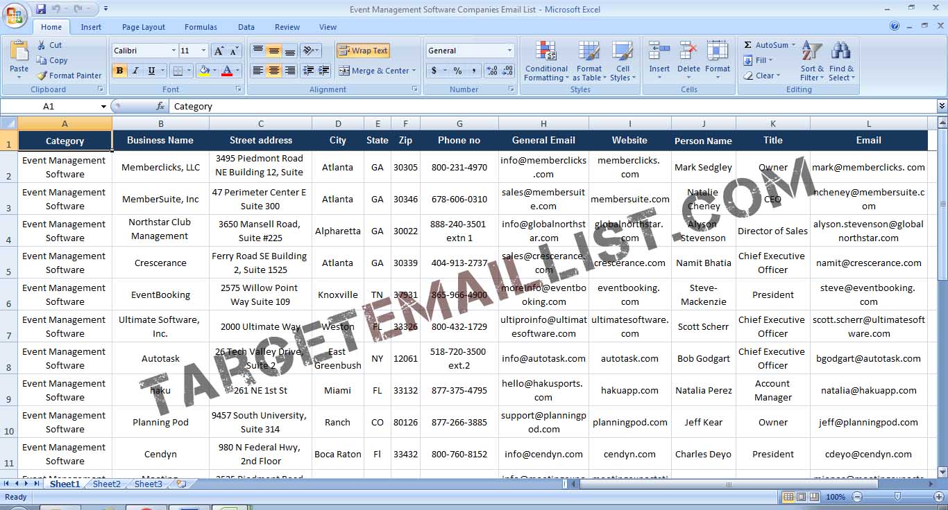Open the Office Button menu

pyautogui.click(x=15, y=15)
